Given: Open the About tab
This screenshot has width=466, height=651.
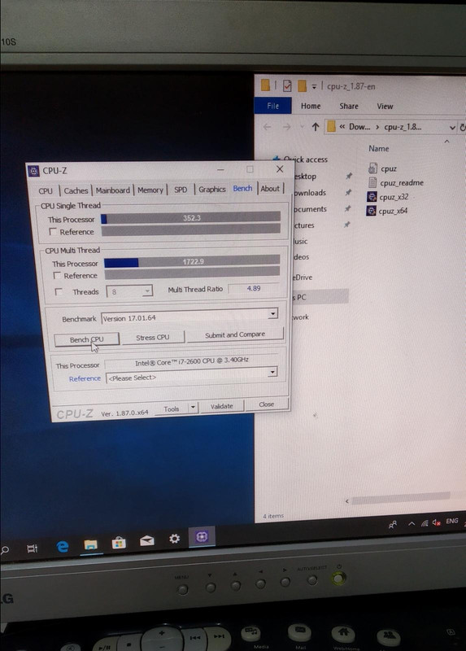Looking at the screenshot, I should click(270, 189).
